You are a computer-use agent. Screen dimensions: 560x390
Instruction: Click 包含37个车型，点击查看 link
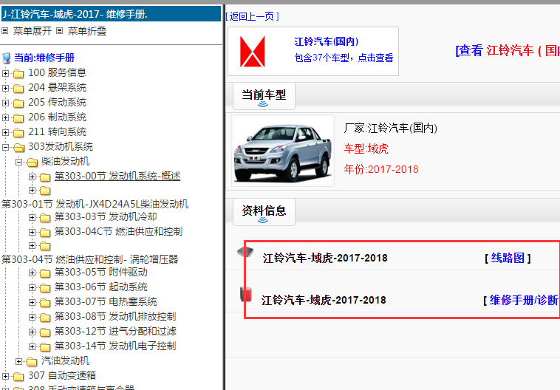pos(344,58)
